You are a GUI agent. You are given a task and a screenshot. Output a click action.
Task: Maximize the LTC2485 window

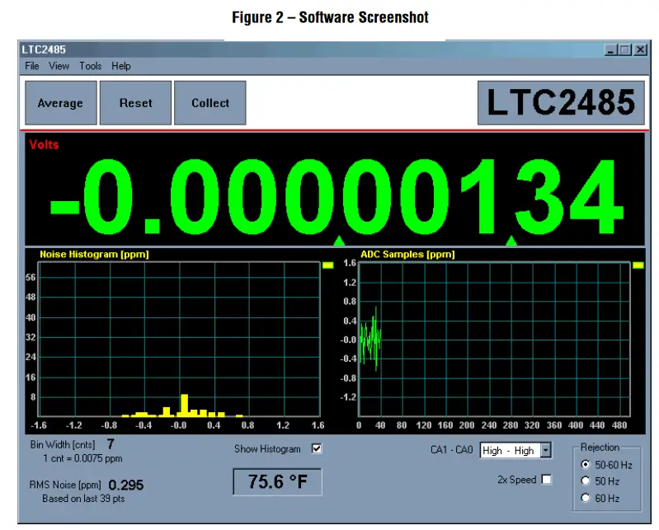click(x=625, y=49)
